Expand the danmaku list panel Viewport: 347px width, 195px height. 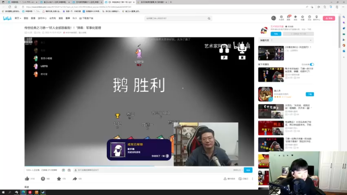click(x=311, y=40)
